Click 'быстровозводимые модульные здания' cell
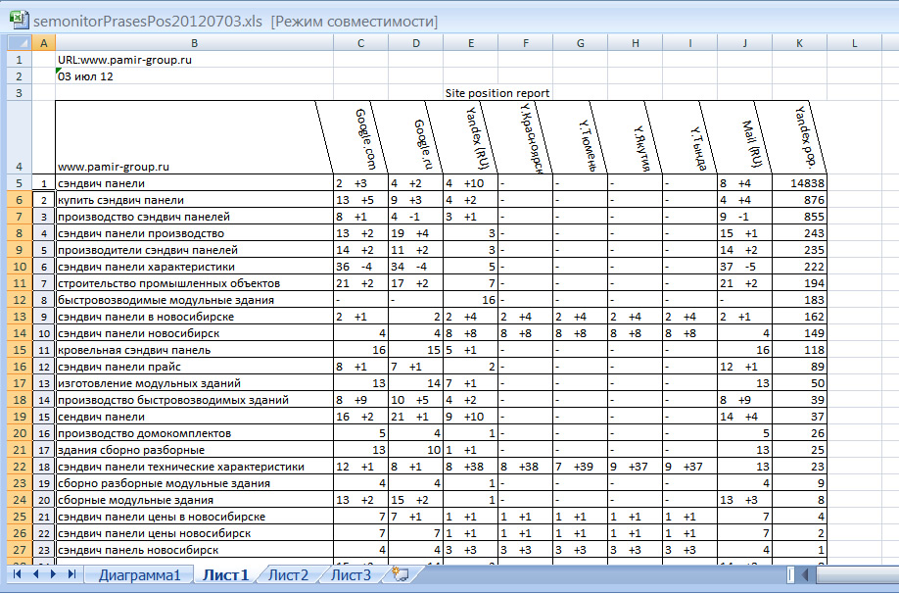This screenshot has width=899, height=594. click(194, 300)
